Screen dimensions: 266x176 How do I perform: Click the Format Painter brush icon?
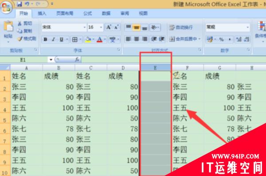[20, 39]
